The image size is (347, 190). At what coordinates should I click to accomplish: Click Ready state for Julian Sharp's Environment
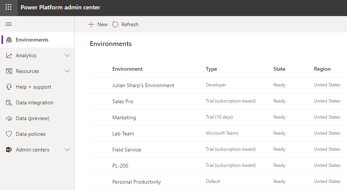279,85
